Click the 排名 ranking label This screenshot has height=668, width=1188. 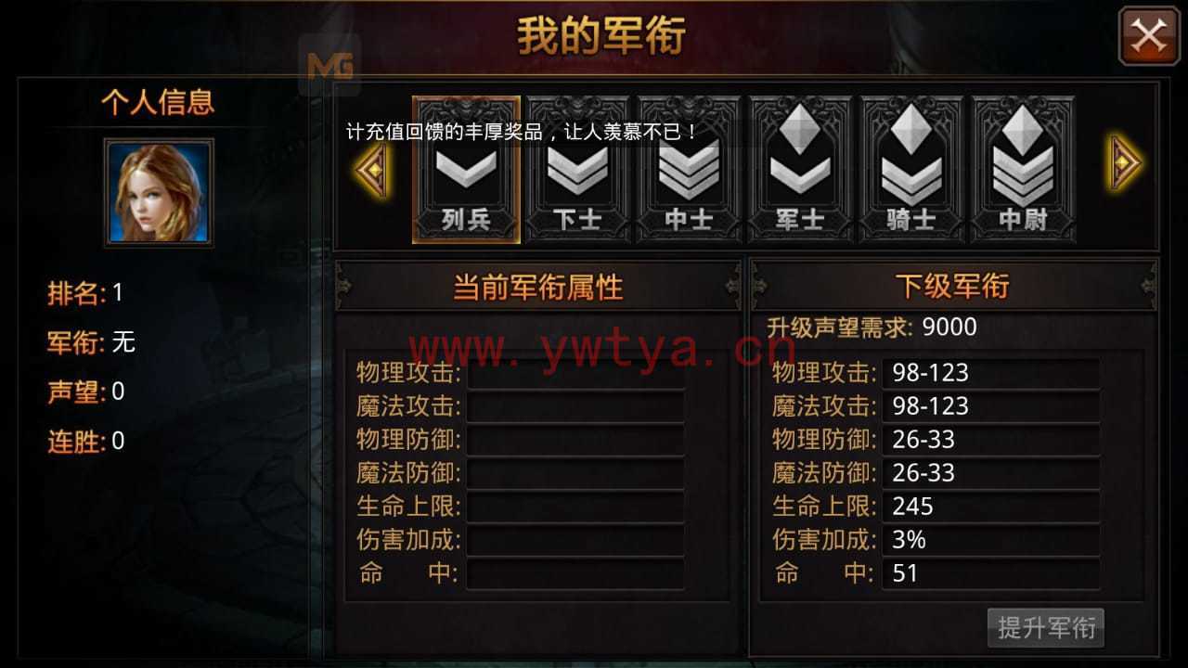click(x=76, y=293)
